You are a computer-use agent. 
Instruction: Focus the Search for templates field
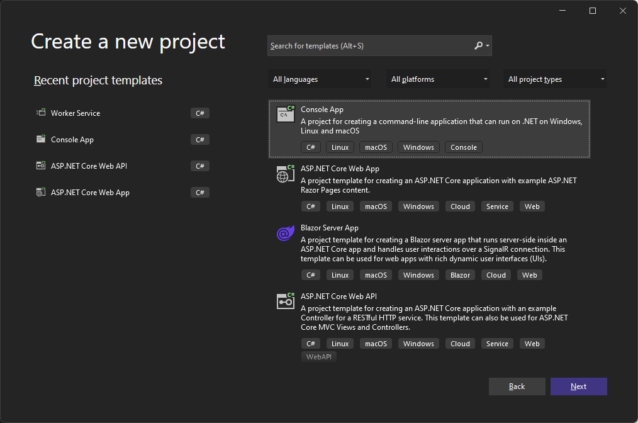coord(370,46)
